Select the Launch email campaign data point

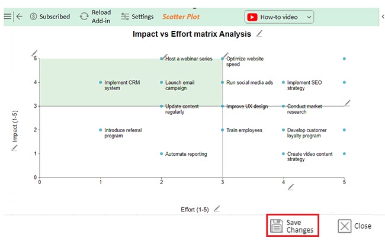(x=161, y=82)
